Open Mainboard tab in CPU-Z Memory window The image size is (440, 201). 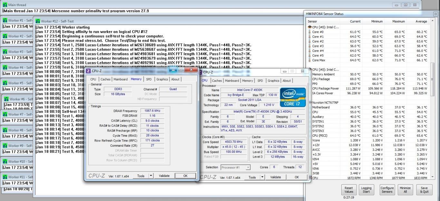point(120,79)
